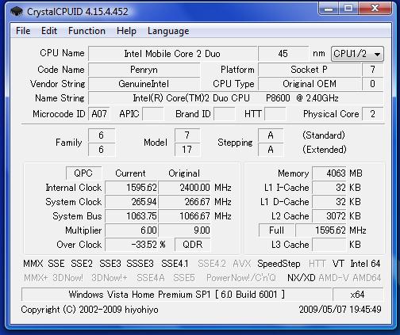Click the original System Clock value 266.67
Viewport: 400px width, 335px height.
(185, 202)
